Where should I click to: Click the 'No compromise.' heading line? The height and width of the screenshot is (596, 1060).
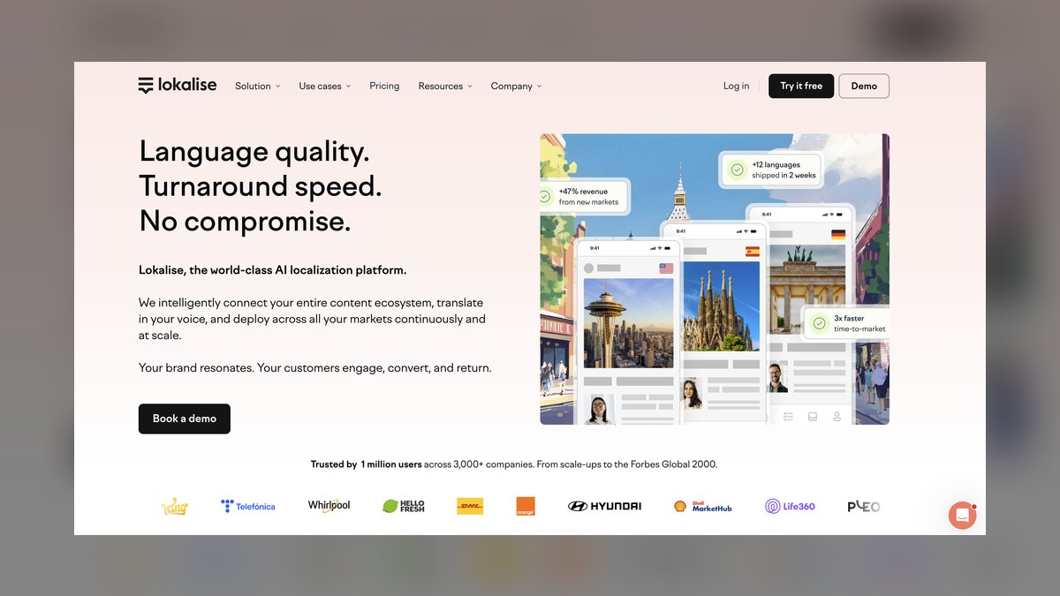[245, 221]
